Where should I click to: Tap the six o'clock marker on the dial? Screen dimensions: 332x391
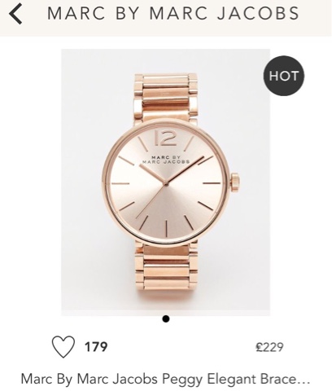tap(166, 229)
